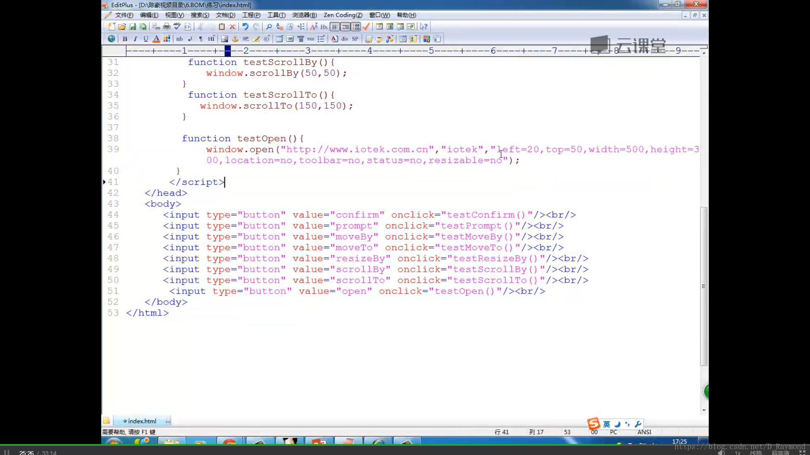Click the Replace icon
Screen dimensions: 810x455
279,27
